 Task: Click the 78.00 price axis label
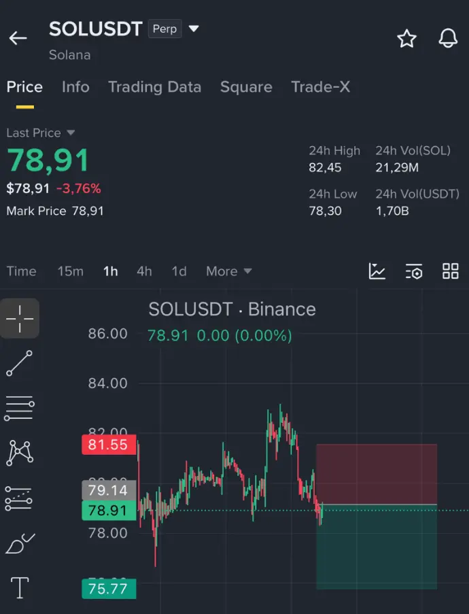pos(107,533)
